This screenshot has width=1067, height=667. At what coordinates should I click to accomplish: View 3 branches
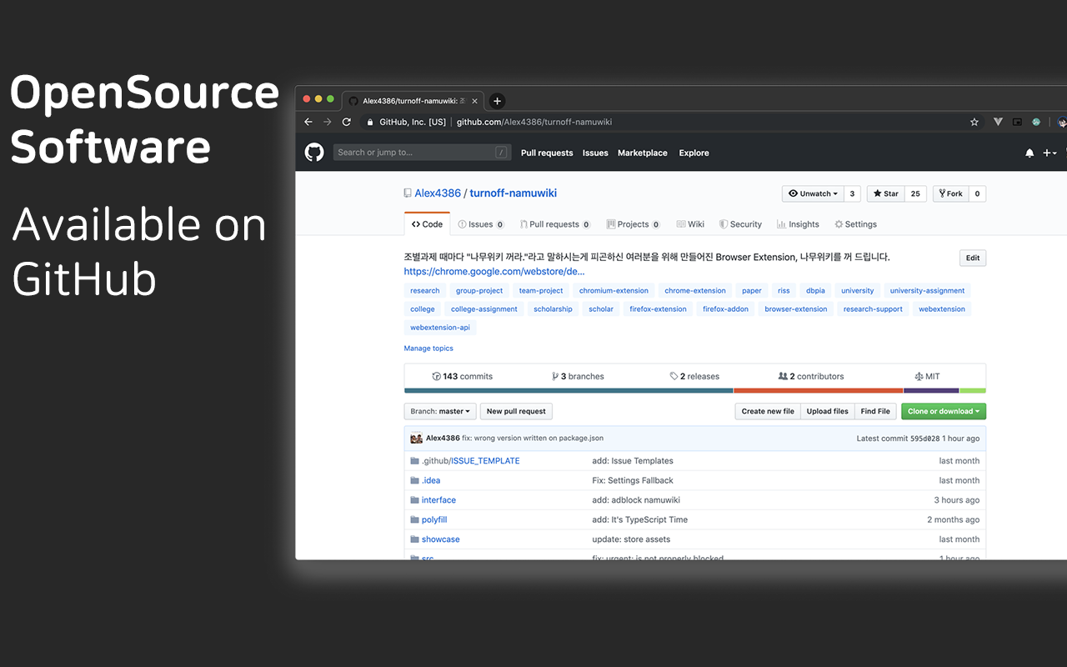578,377
